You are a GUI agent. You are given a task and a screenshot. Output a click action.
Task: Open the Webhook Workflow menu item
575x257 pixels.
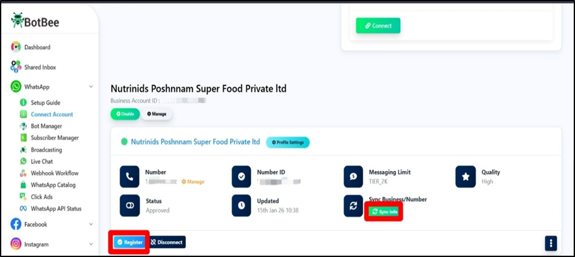[54, 173]
